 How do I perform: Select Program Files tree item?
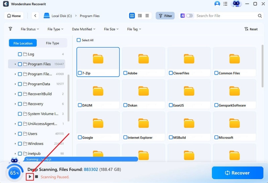click(37, 64)
